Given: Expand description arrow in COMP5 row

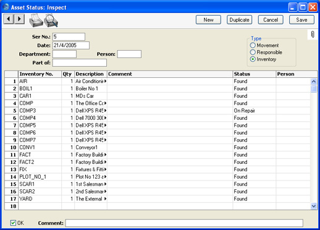Looking at the screenshot, I should point(106,126).
